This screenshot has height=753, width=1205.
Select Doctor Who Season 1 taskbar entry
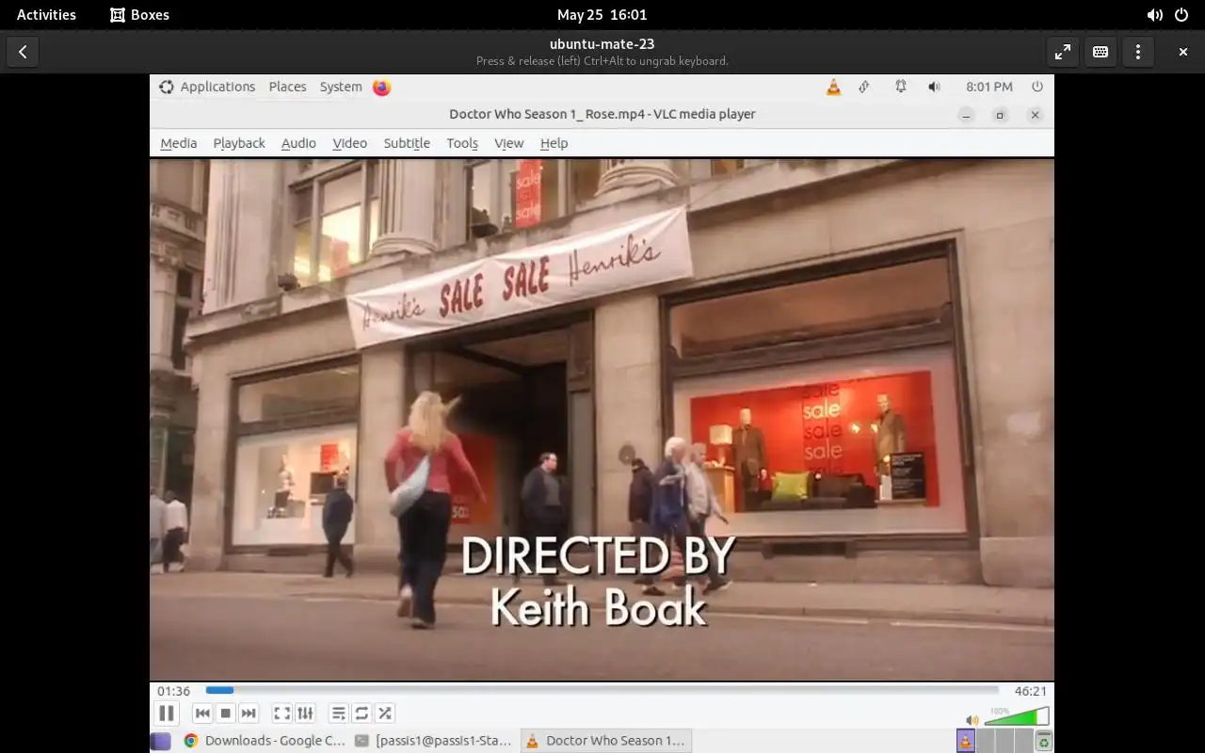point(606,741)
